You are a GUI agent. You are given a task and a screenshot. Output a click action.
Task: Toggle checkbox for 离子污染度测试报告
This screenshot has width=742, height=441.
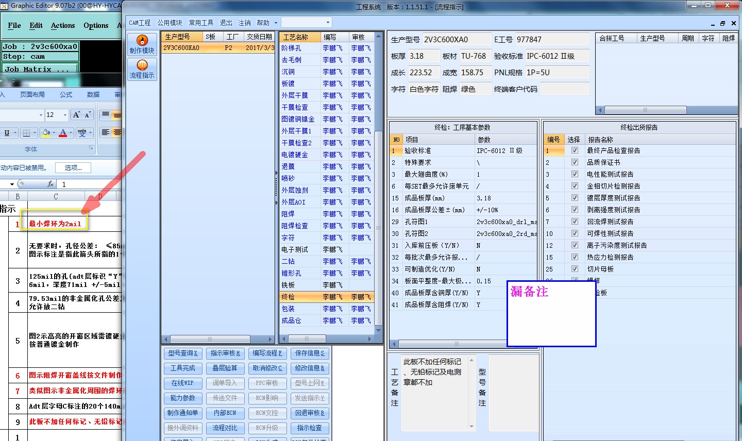575,245
